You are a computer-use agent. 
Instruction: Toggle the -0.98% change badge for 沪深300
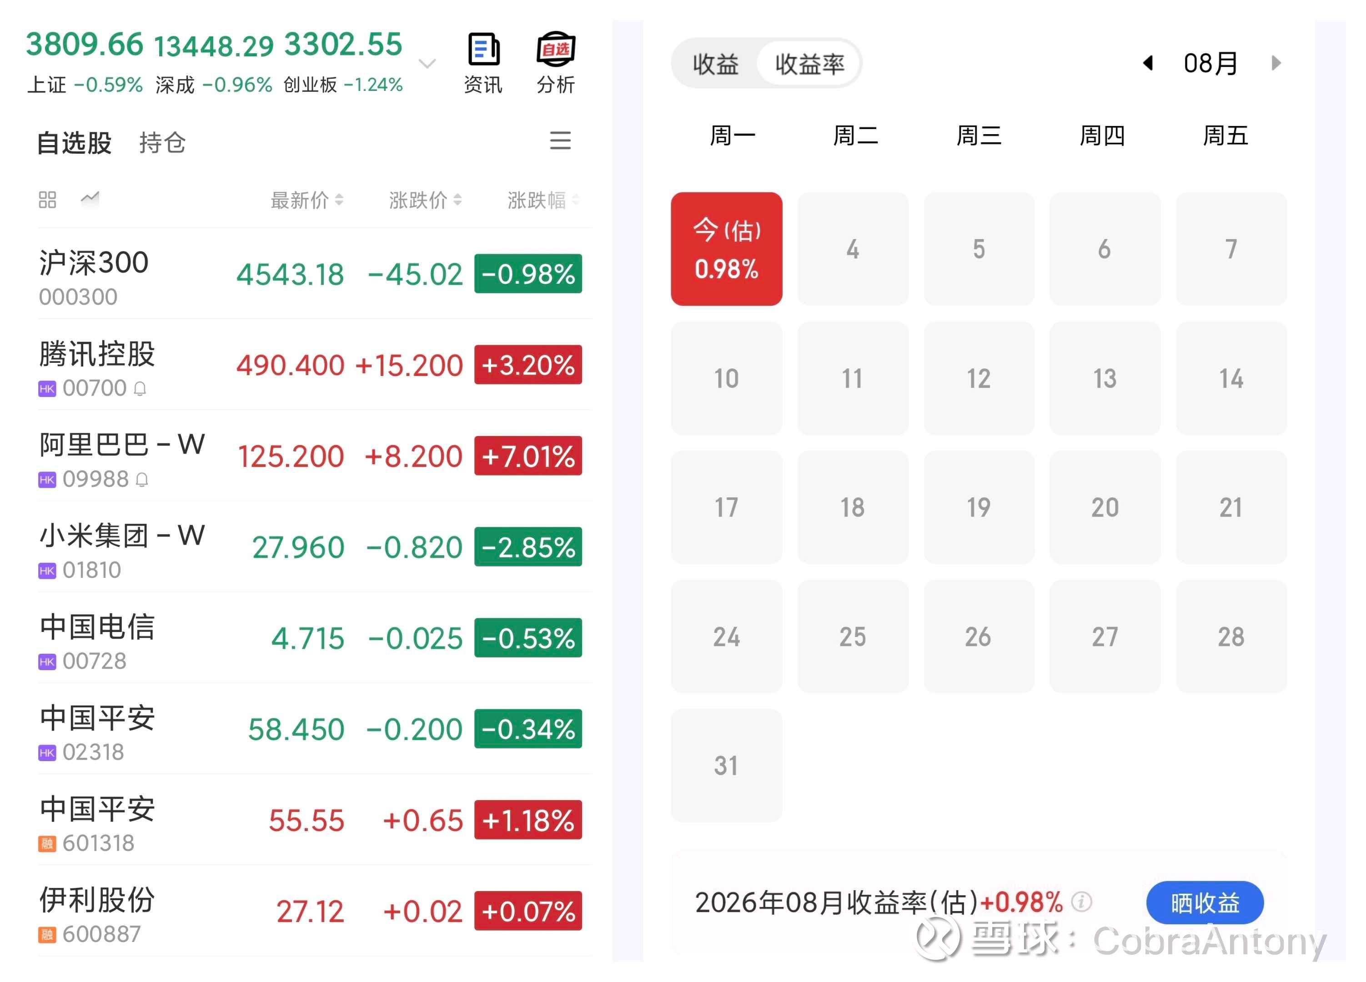(x=528, y=274)
